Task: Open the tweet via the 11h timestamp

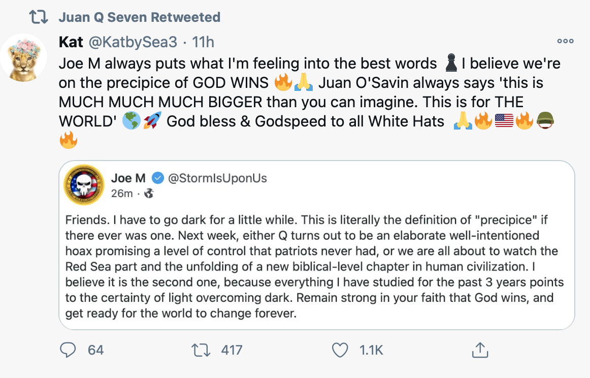Action: pyautogui.click(x=203, y=42)
